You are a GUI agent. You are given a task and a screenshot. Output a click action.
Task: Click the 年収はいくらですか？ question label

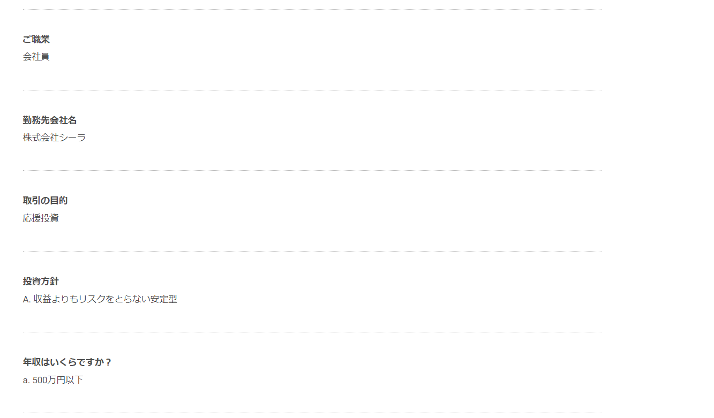pyautogui.click(x=67, y=362)
